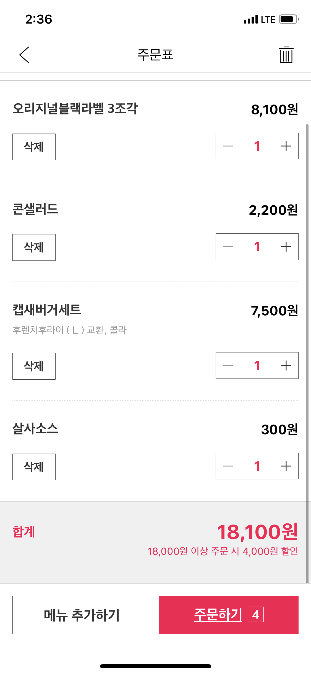This screenshot has height=675, width=311.
Task: Delete 콘샐러드 using 삭제 button
Action: click(x=34, y=247)
